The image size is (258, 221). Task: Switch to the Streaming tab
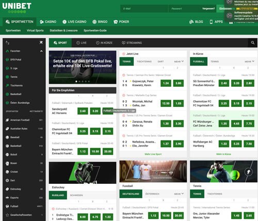click(x=132, y=43)
